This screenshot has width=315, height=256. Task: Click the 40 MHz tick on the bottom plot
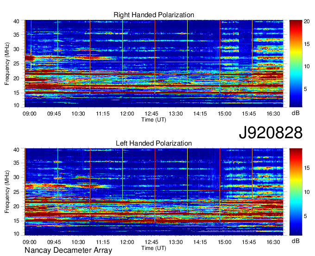tap(16, 150)
